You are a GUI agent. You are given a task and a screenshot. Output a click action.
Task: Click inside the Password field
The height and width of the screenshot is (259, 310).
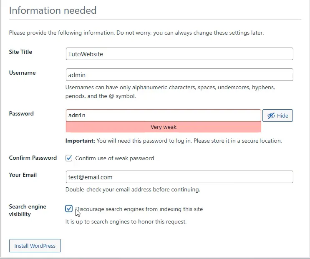(163, 115)
